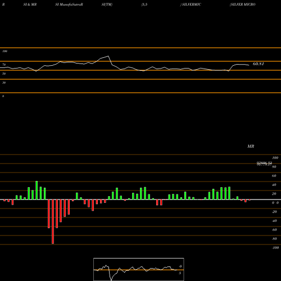Image resolution: width=281 pixels, height=281 pixels.
Task: Click the MR axis label 60
Action: [x=274, y=176]
